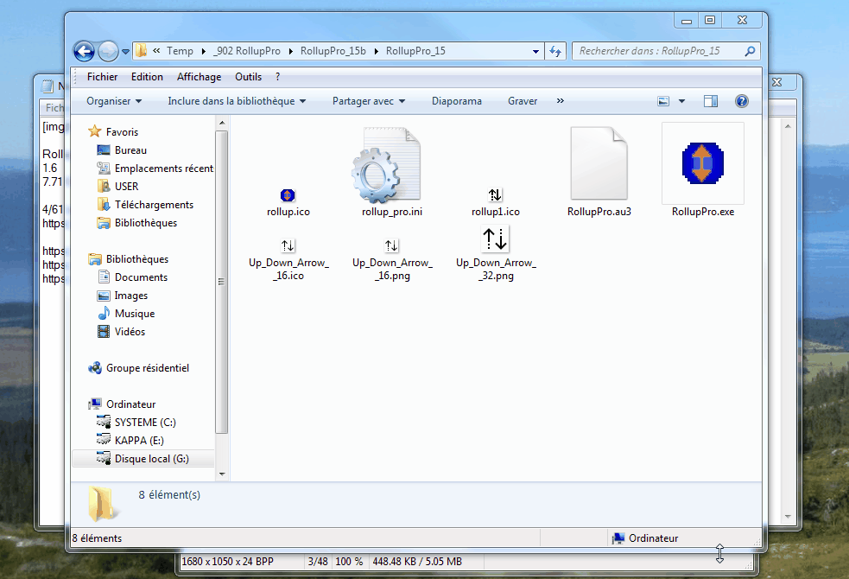Open Téléchargements in Favoris
This screenshot has width=849, height=579.
point(154,205)
